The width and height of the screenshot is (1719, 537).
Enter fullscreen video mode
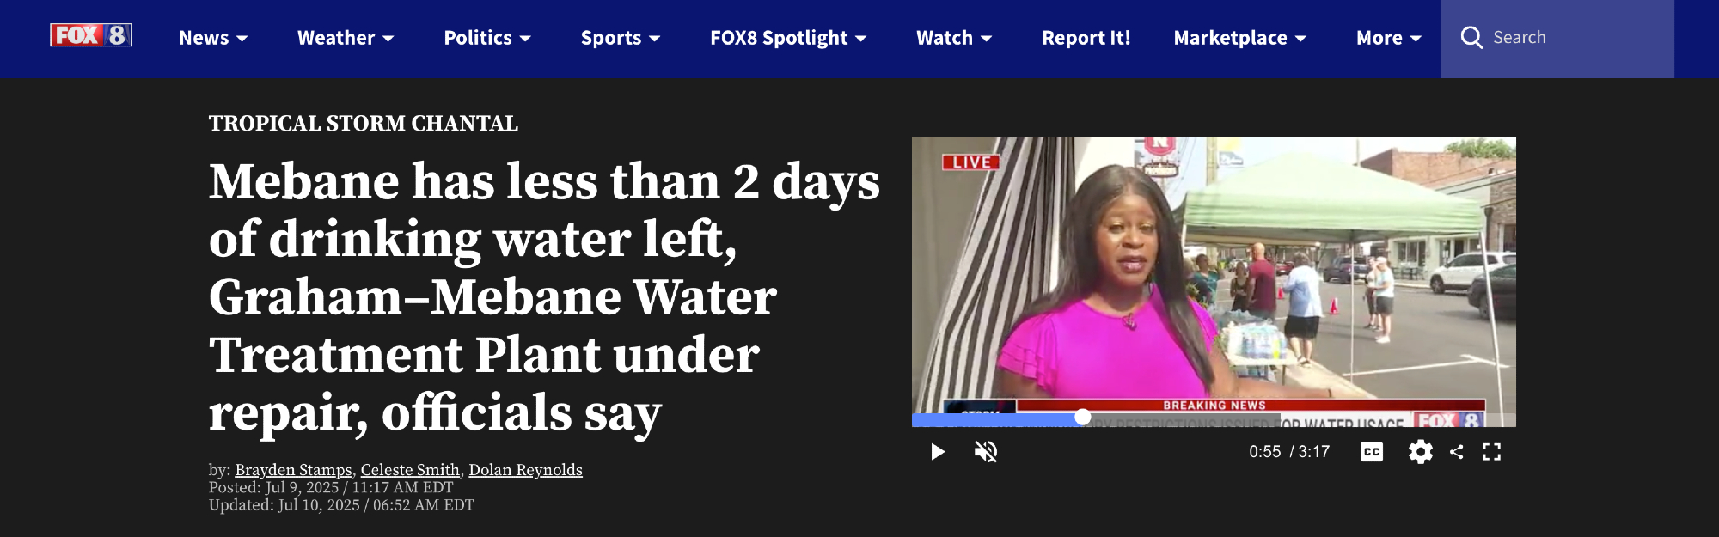(1492, 452)
